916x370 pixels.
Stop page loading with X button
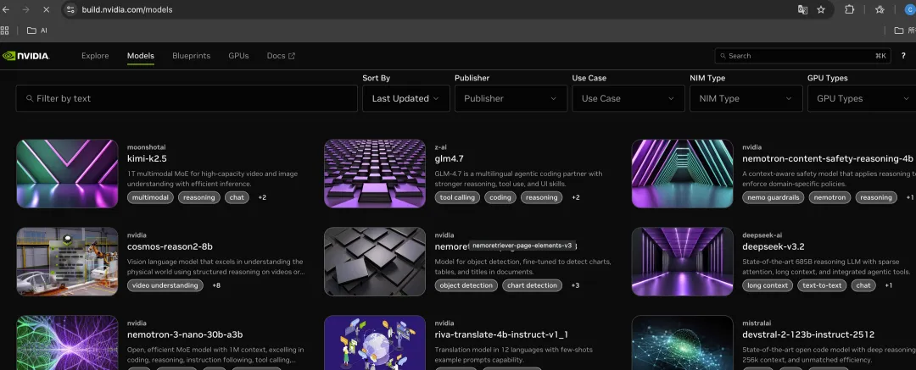coord(46,9)
